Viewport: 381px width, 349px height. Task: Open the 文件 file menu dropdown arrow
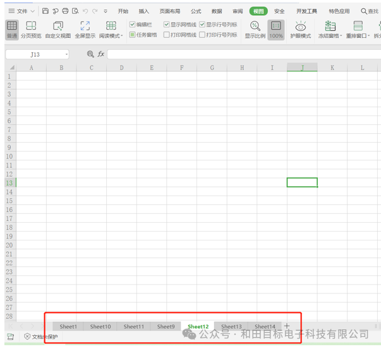click(33, 11)
